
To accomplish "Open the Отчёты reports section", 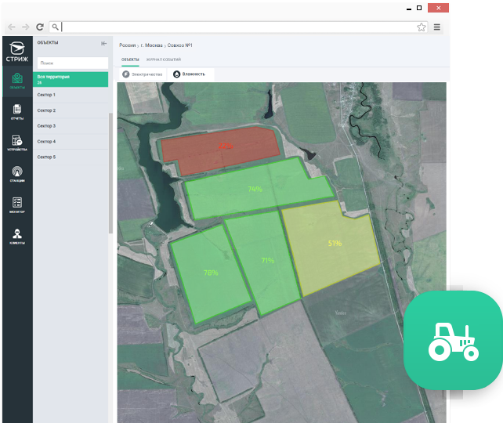I will pyautogui.click(x=16, y=112).
